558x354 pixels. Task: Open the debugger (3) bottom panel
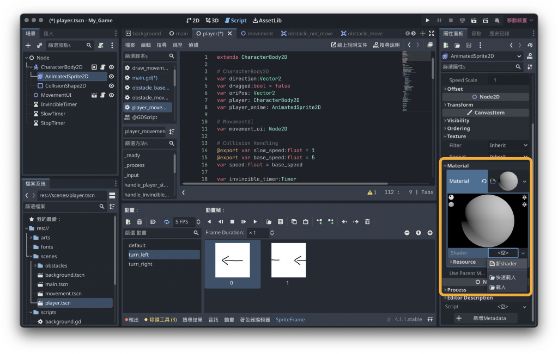coord(161,320)
